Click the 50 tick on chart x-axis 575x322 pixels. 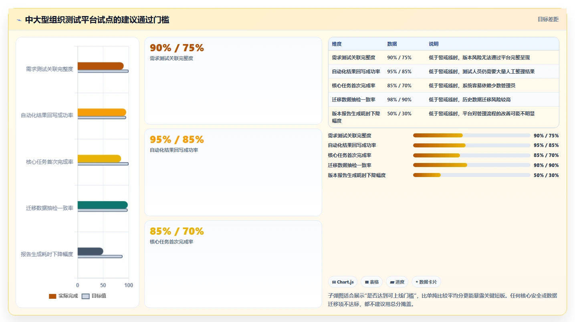(103, 285)
